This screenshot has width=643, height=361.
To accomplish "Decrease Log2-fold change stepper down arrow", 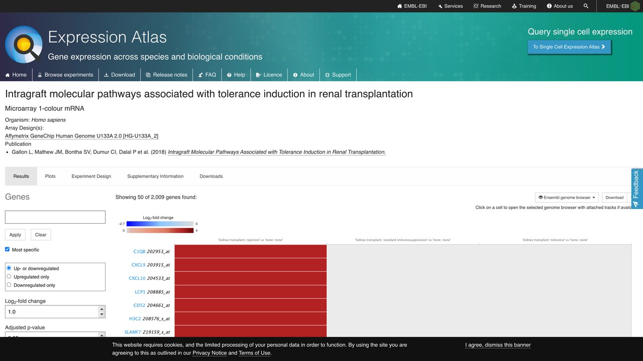I will pyautogui.click(x=102, y=314).
